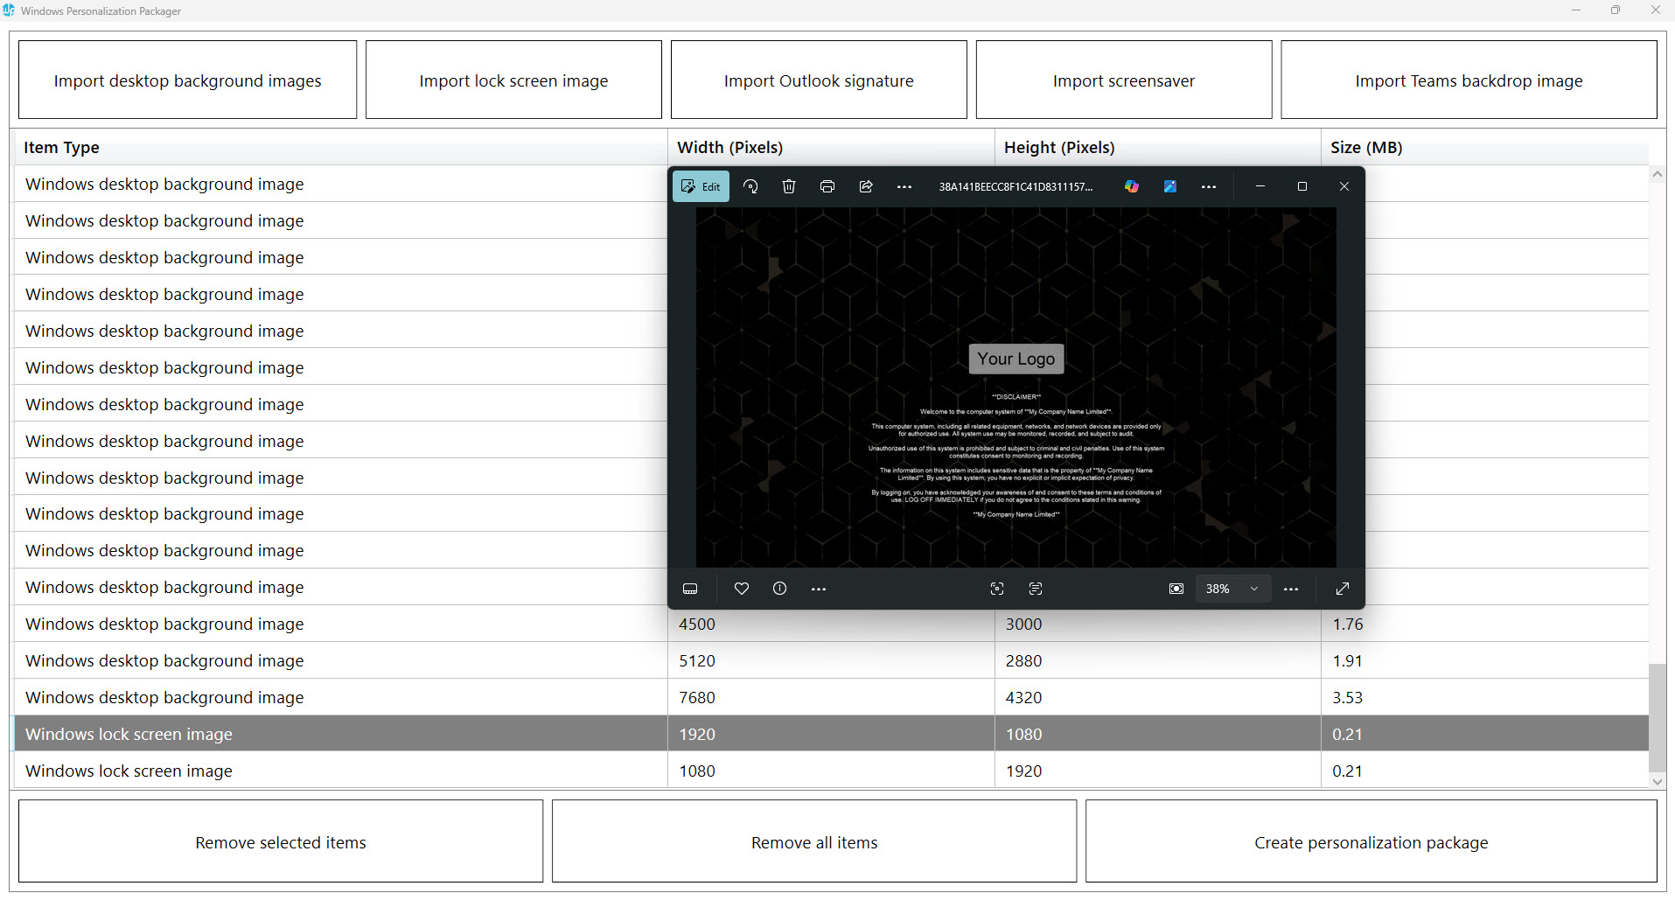1675x900 pixels.
Task: Close the Photos viewer window
Action: pos(1344,186)
